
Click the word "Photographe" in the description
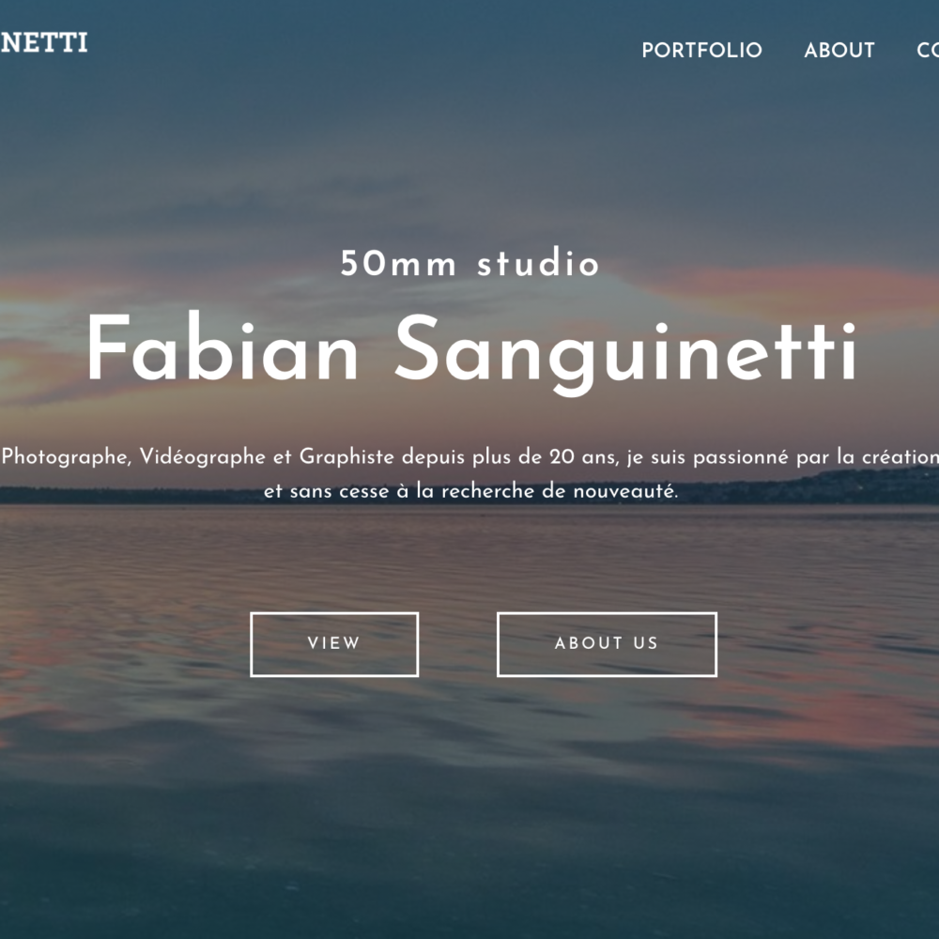(67, 457)
